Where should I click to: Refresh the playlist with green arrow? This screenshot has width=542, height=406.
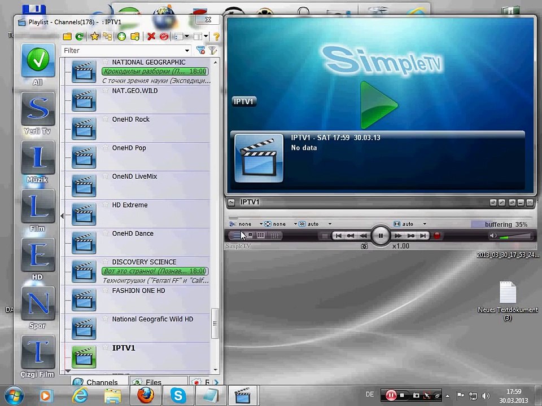click(x=80, y=36)
